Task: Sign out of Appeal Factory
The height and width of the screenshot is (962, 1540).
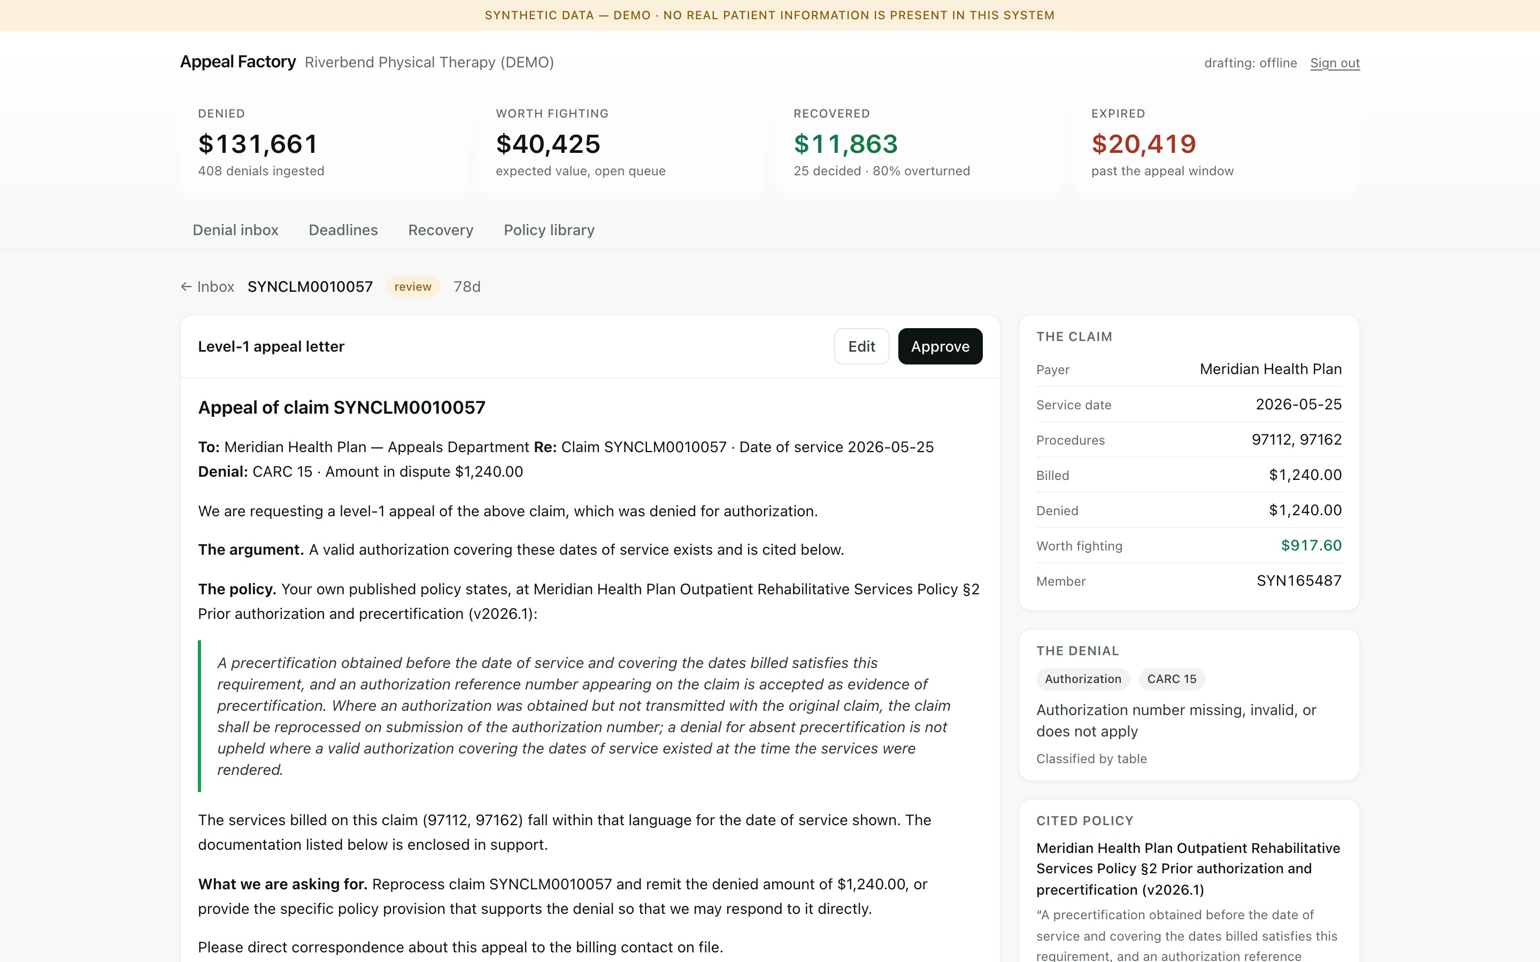Action: (x=1335, y=63)
